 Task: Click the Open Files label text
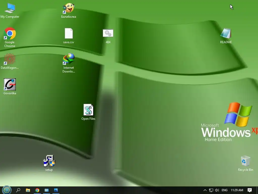pos(88,119)
